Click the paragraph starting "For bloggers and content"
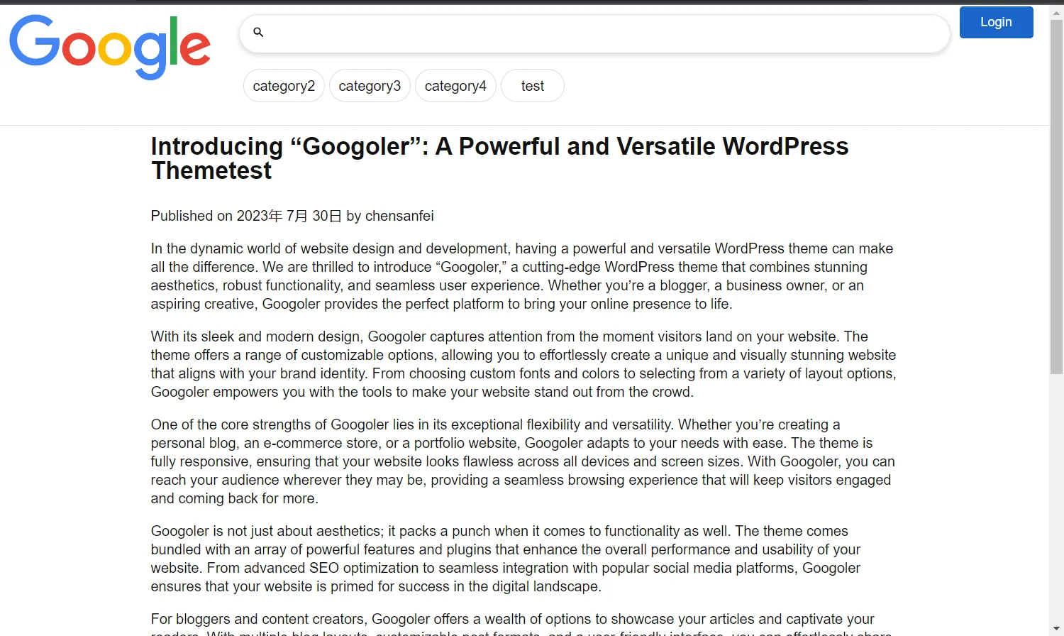Image resolution: width=1064 pixels, height=636 pixels. (x=512, y=620)
